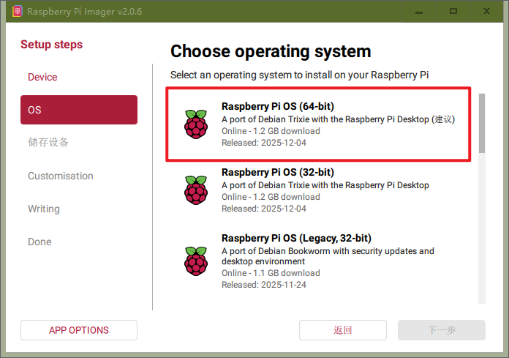Image resolution: width=509 pixels, height=358 pixels.
Task: Switch to the Customisation step
Action: 61,176
